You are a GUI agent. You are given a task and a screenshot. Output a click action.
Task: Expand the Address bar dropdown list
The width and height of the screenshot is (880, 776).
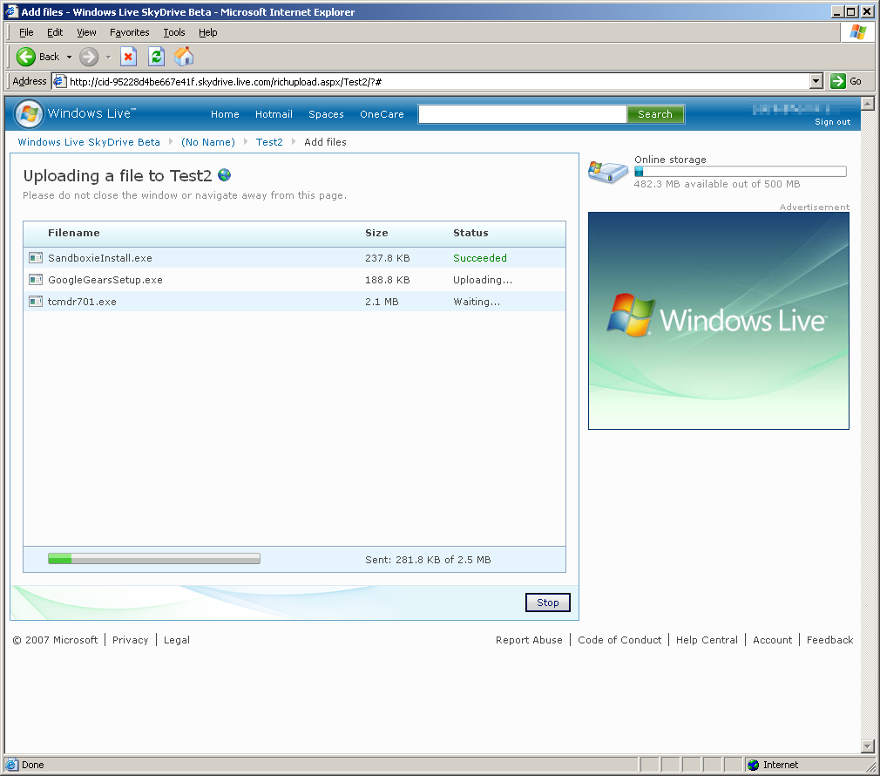coord(816,81)
